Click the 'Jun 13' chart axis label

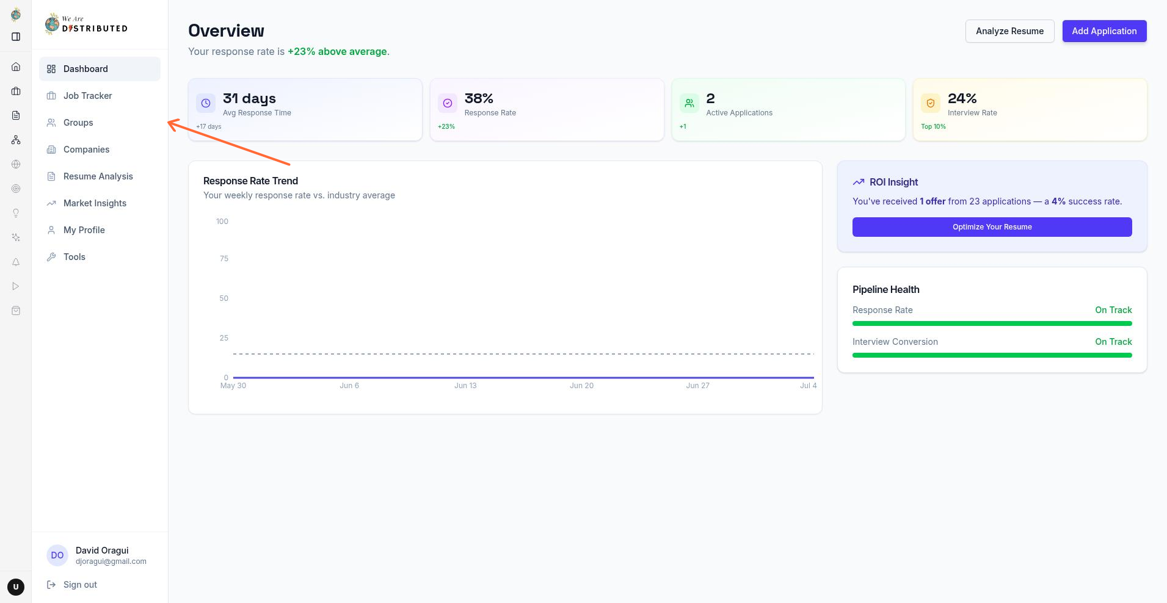click(x=465, y=386)
